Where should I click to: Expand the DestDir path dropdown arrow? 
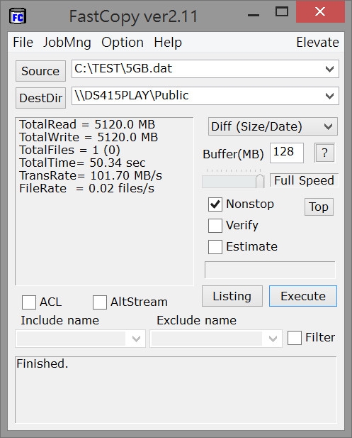click(x=330, y=96)
